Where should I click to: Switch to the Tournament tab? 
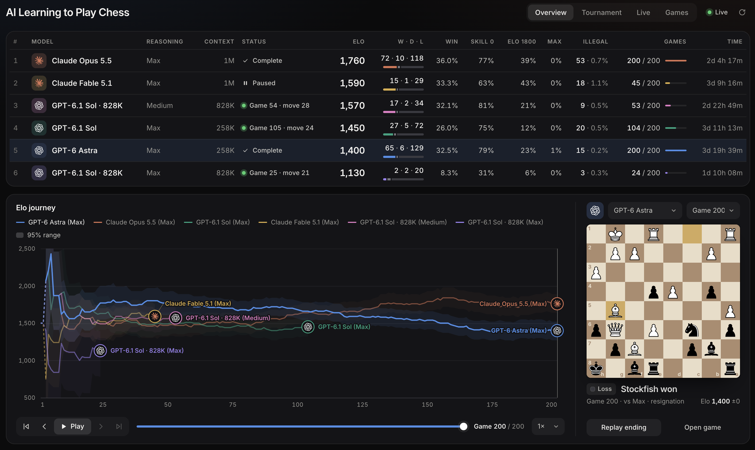(x=601, y=13)
